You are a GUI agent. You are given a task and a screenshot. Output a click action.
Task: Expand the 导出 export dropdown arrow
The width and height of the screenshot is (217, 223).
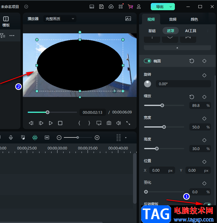pos(171,7)
